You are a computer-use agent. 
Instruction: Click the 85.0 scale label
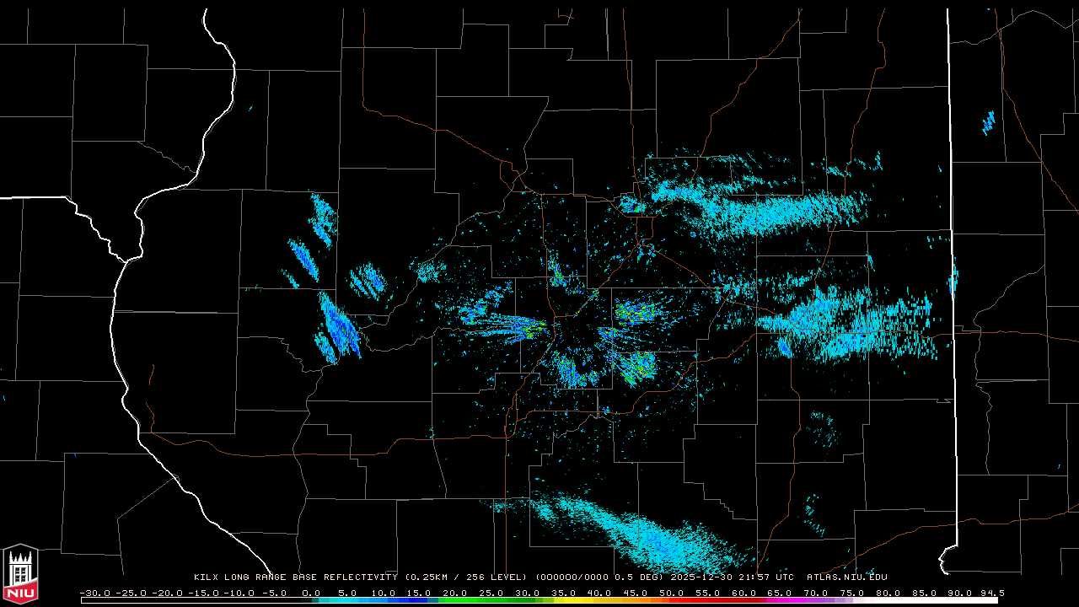coord(923,593)
